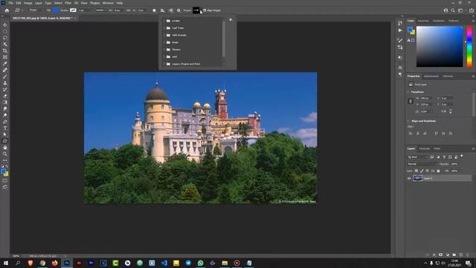Screen dimensions: 476x268
Task: Toggle layer filtering on/off switch
Action: pos(462,156)
